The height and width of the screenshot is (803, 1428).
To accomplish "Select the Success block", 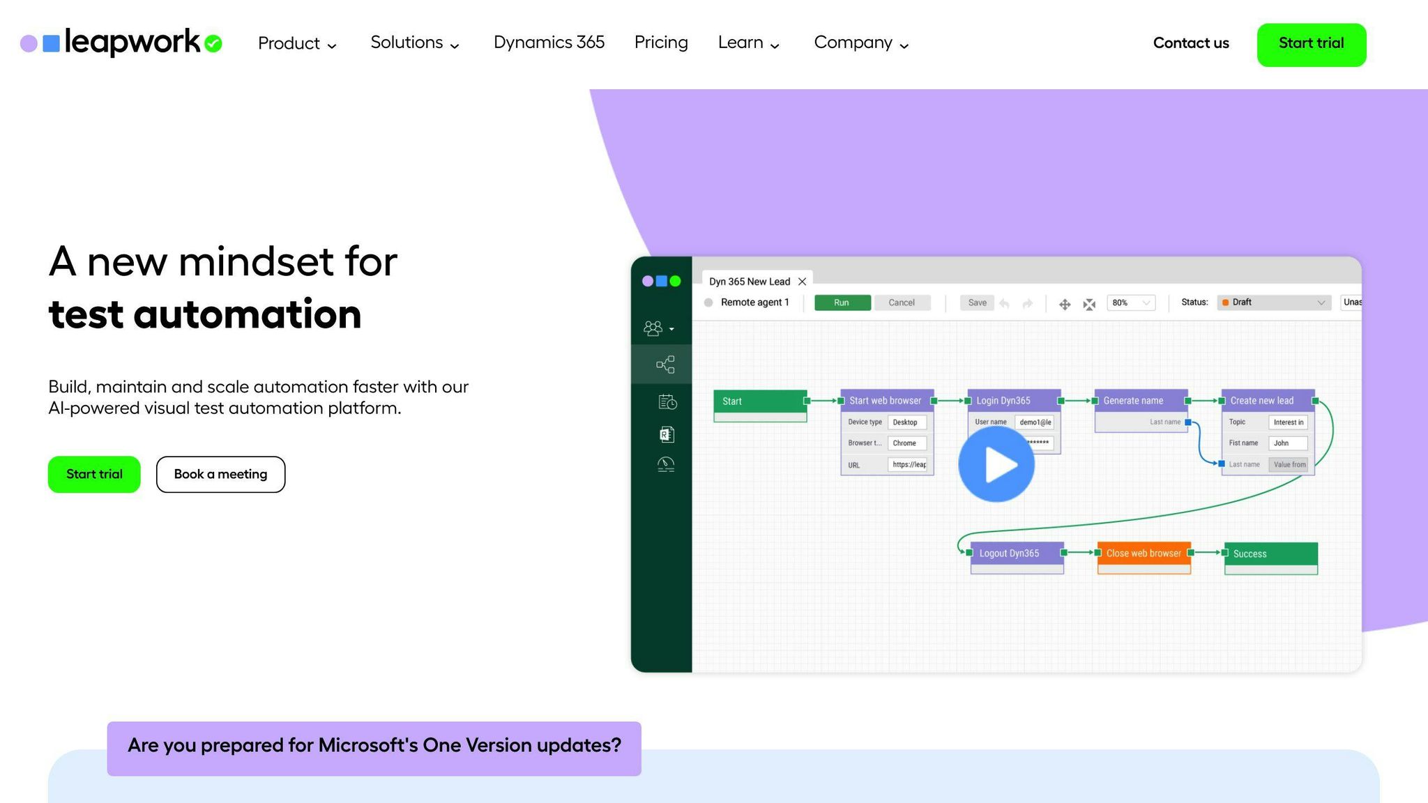I will pos(1271,558).
